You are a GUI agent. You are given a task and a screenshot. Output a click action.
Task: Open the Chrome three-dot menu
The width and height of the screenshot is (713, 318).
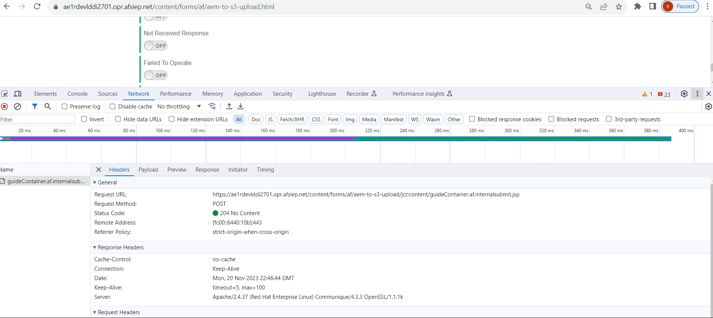click(707, 6)
